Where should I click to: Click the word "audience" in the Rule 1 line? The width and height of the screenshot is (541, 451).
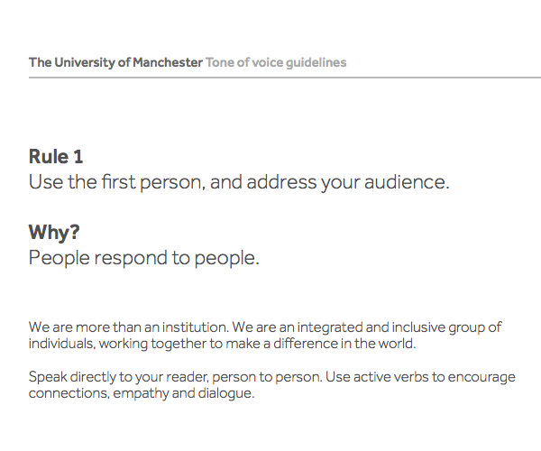[404, 182]
